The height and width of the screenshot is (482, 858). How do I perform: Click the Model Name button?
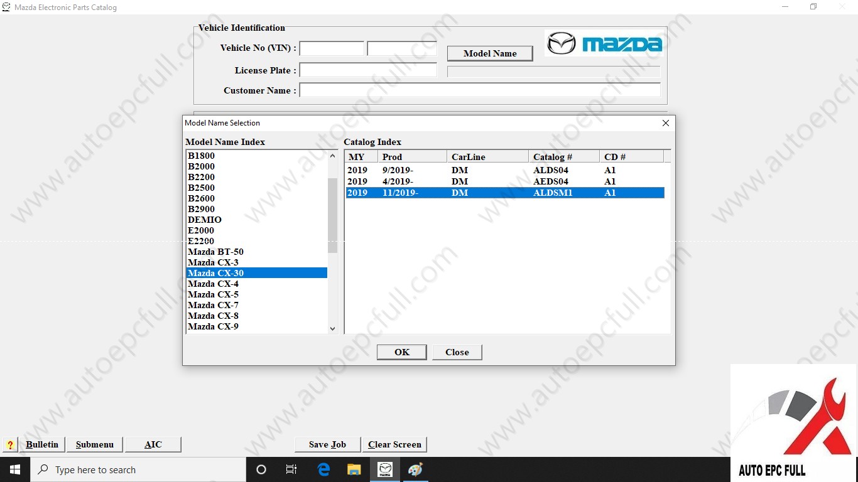(x=490, y=53)
